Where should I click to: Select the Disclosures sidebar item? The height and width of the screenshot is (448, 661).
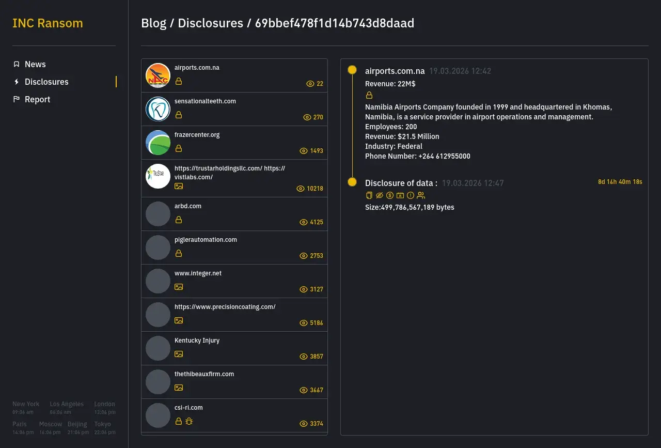[46, 82]
